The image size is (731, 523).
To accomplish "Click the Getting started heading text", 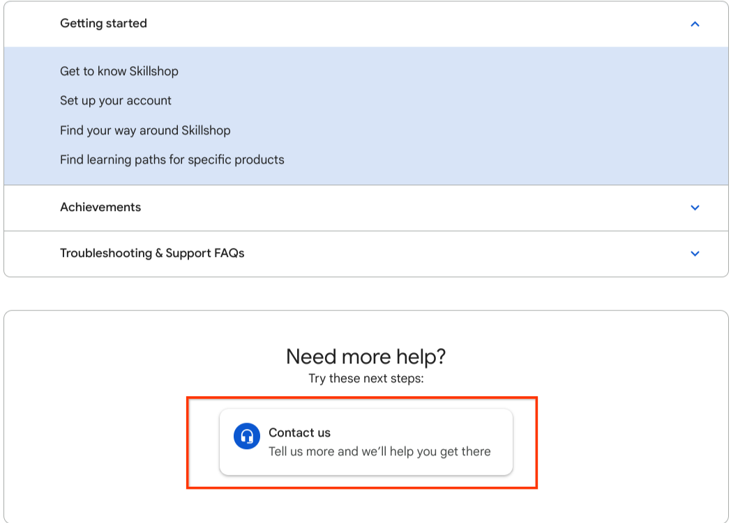I will 103,24.
